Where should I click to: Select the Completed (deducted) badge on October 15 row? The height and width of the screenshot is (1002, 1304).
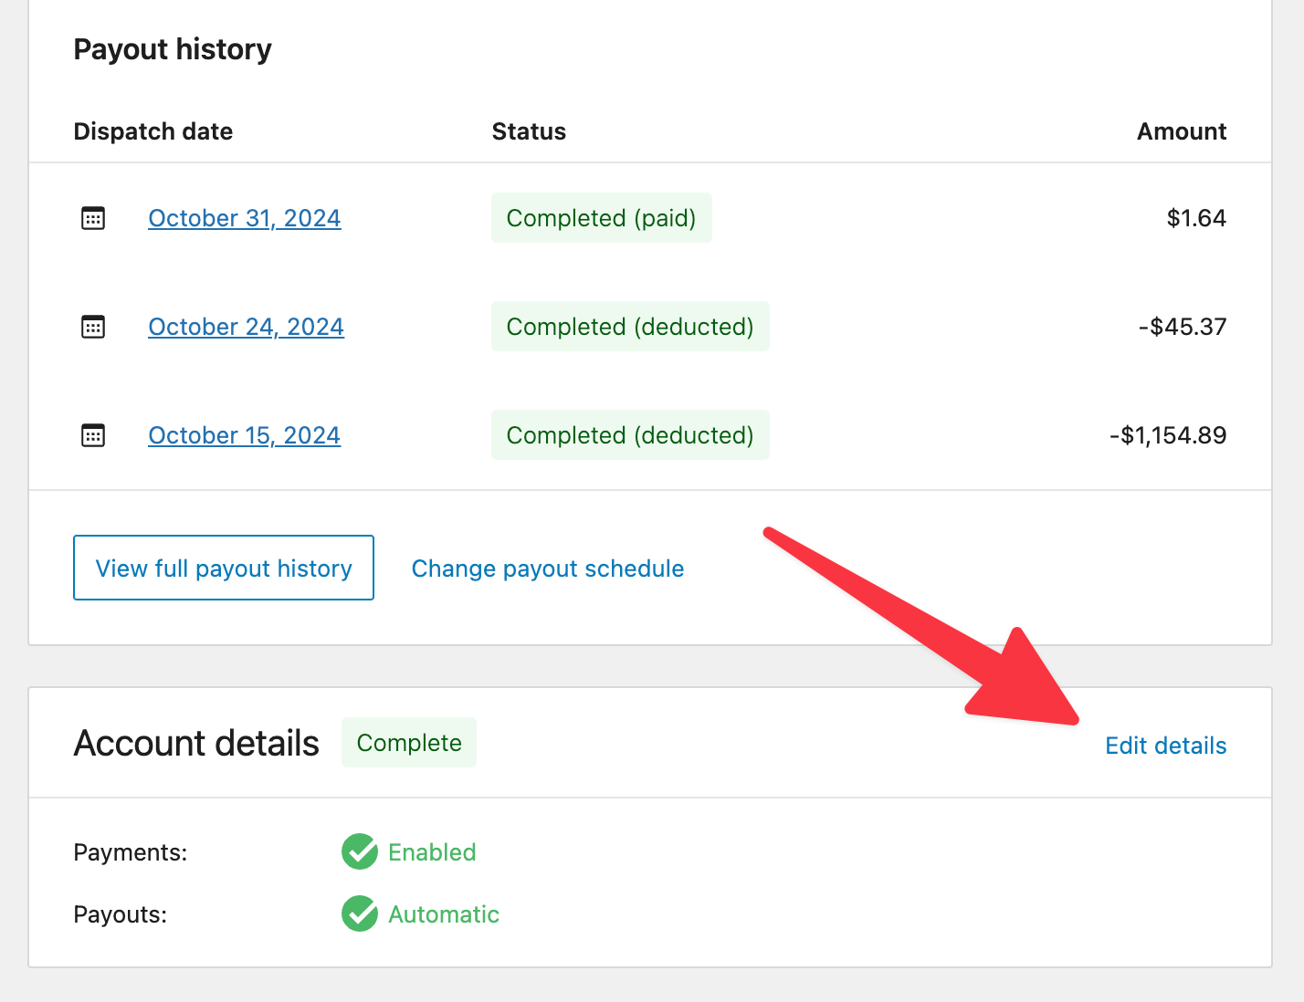[x=630, y=434]
